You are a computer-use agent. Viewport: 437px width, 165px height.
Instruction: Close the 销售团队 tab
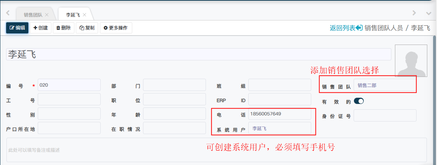click(47, 15)
